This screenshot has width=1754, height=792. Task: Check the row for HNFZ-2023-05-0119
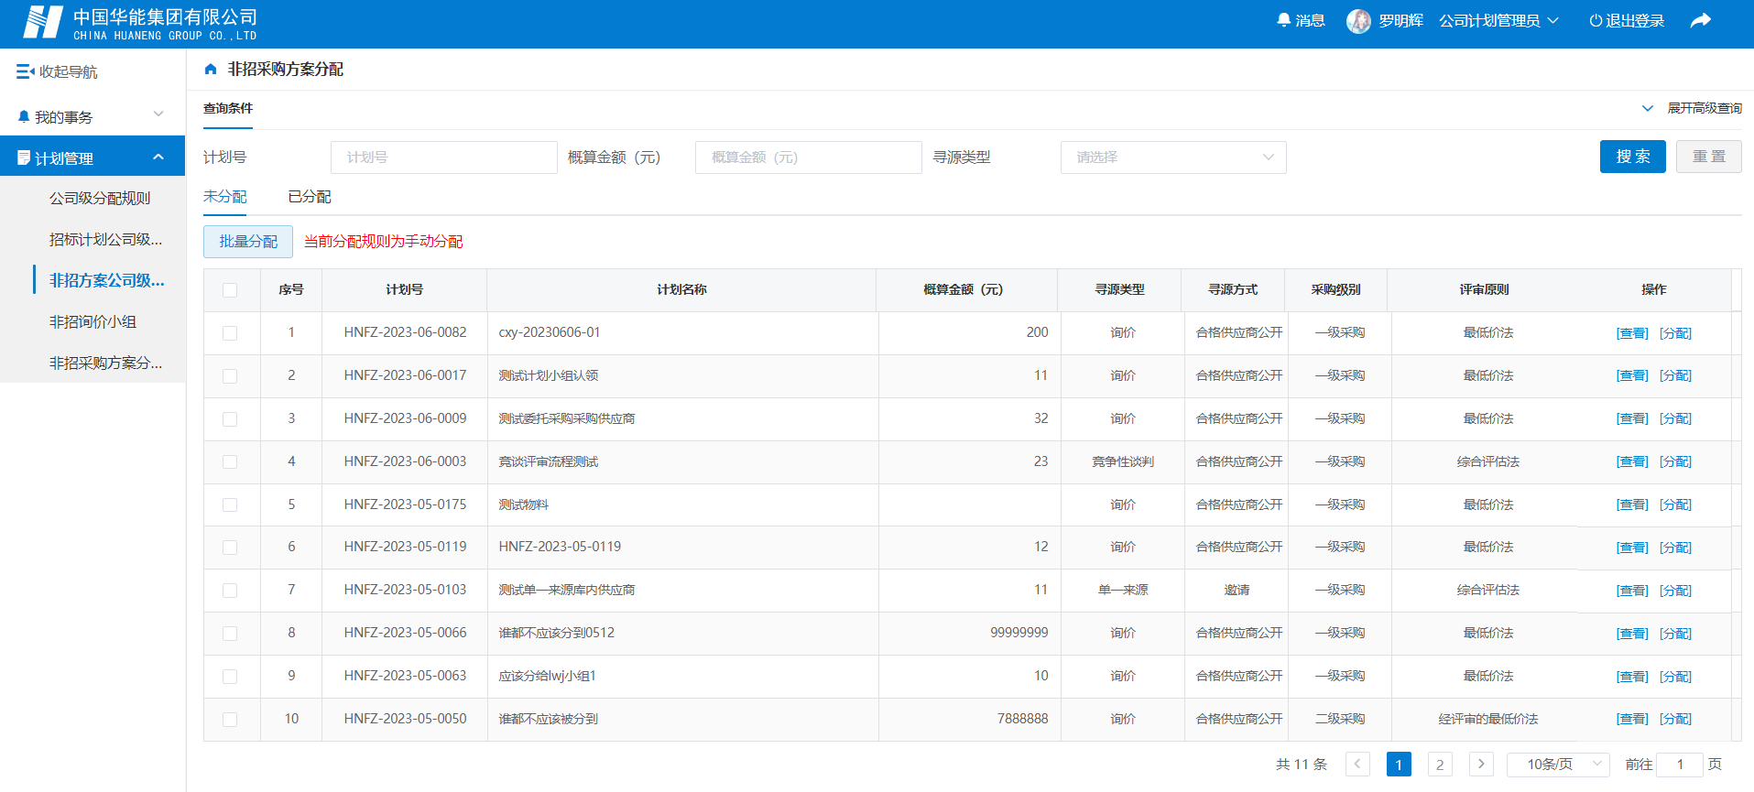tap(230, 548)
